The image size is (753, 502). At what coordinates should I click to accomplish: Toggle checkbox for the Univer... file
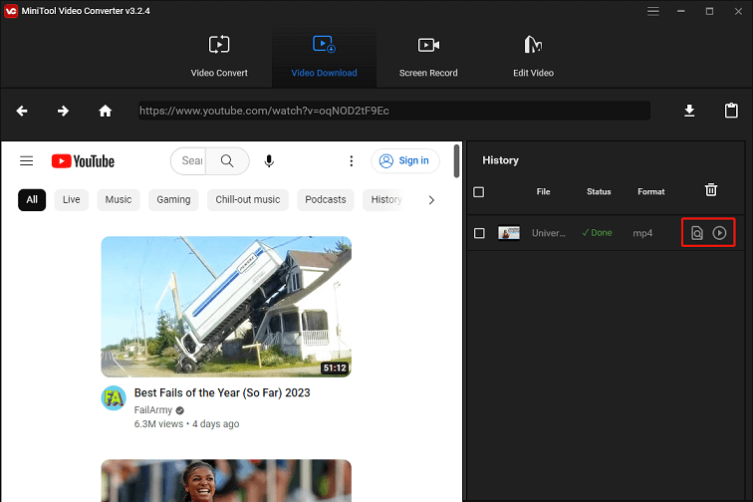tap(479, 233)
